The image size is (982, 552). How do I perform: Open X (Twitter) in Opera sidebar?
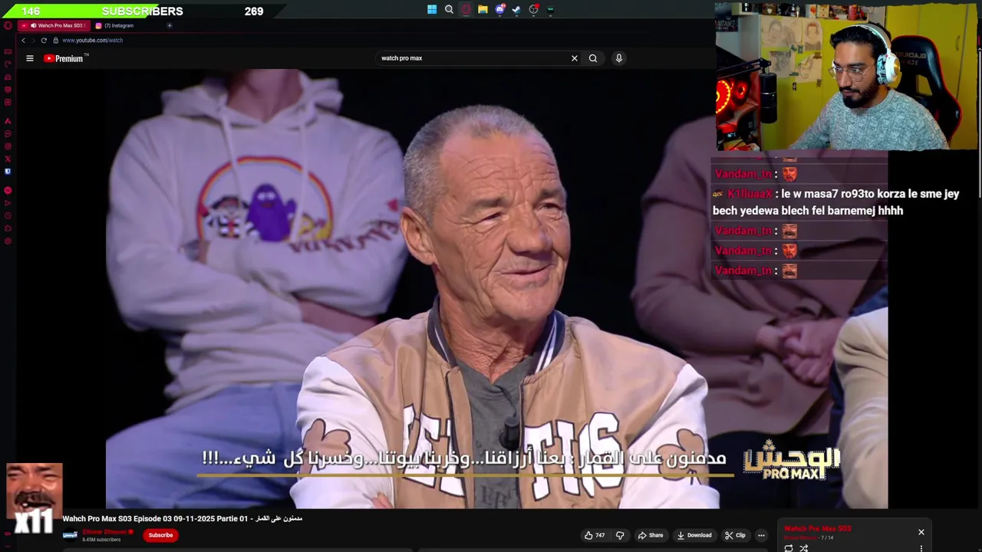[8, 159]
